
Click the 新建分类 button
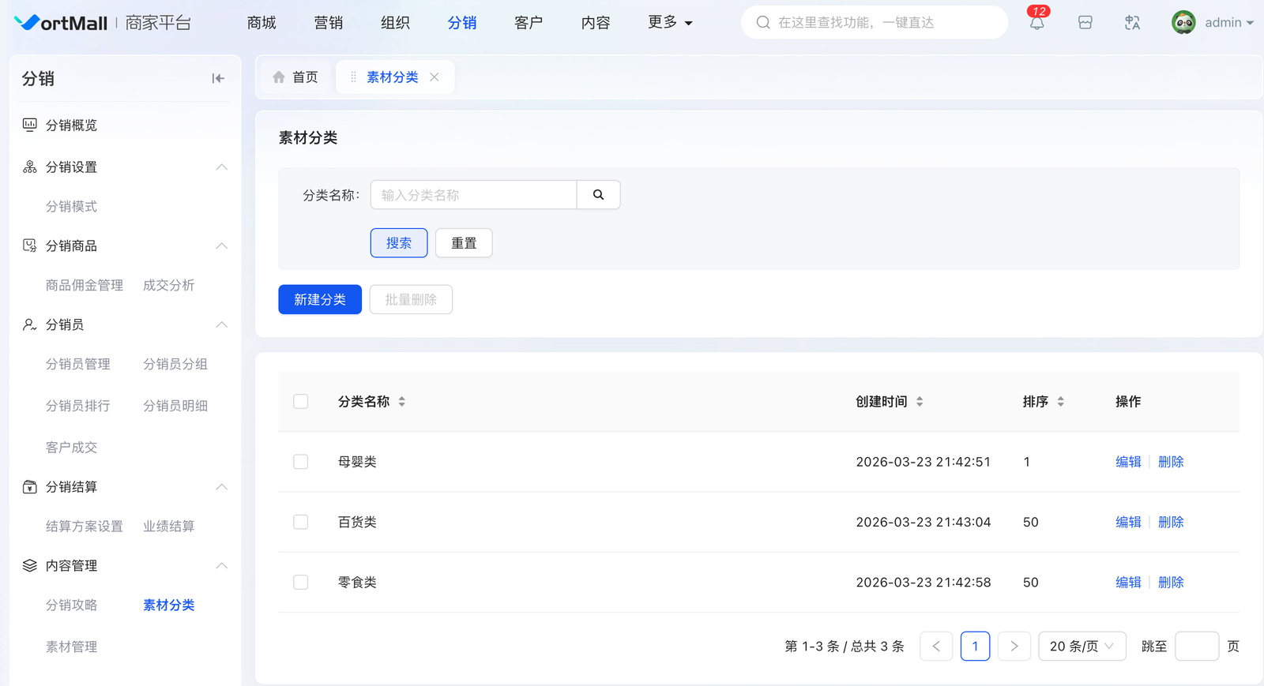click(x=320, y=300)
